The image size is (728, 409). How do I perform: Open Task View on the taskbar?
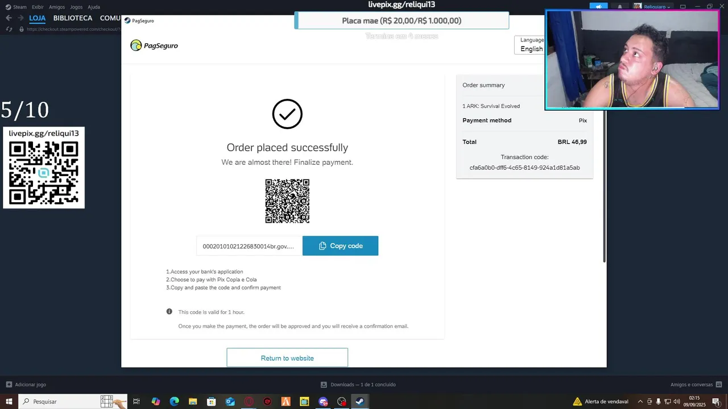[x=136, y=402]
